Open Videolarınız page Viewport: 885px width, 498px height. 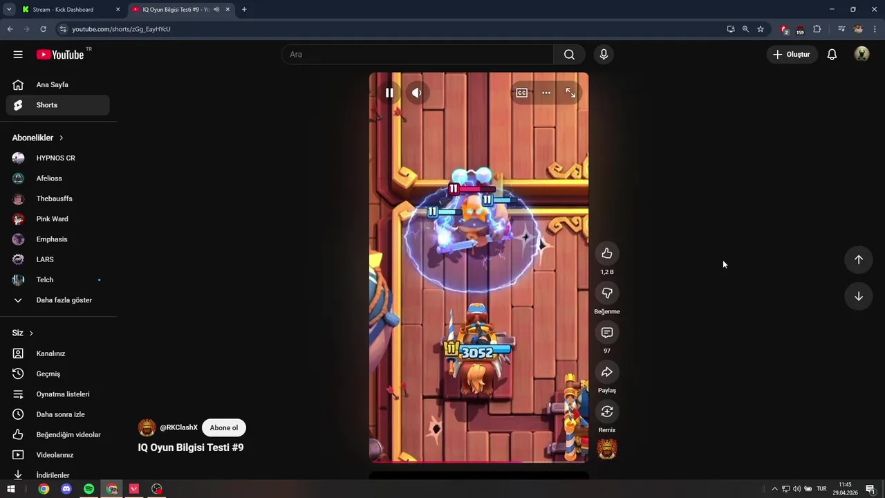click(58, 455)
